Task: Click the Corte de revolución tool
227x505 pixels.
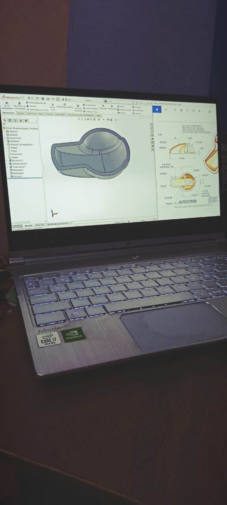Action: click(x=78, y=108)
